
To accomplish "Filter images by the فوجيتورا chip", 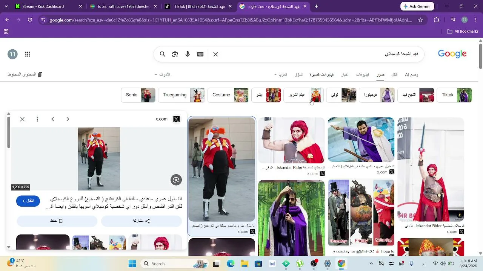I will tap(377, 95).
